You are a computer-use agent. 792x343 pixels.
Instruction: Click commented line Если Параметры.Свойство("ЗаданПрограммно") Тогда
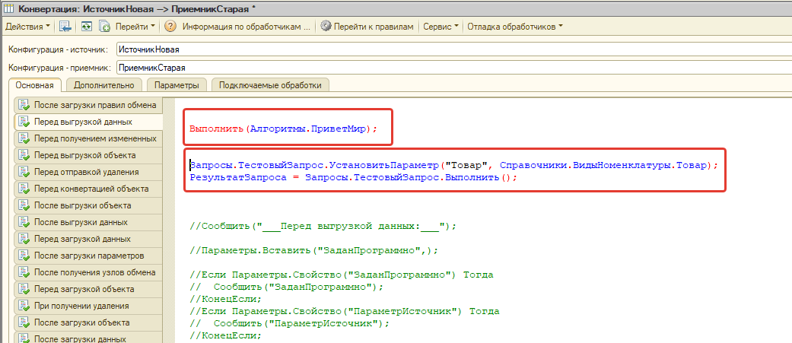tap(342, 275)
